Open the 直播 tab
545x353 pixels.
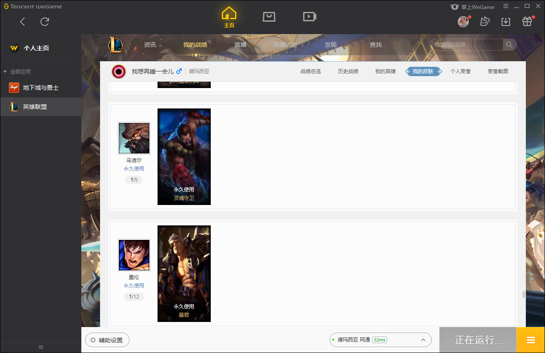click(240, 45)
